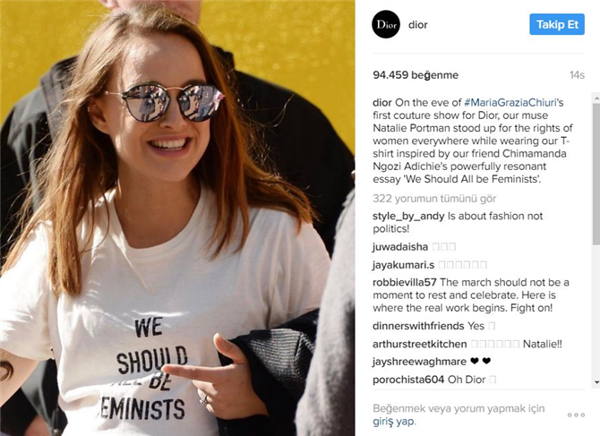This screenshot has width=600, height=436.
Task: Open commenter robbievilla57's profile
Action: coord(405,282)
